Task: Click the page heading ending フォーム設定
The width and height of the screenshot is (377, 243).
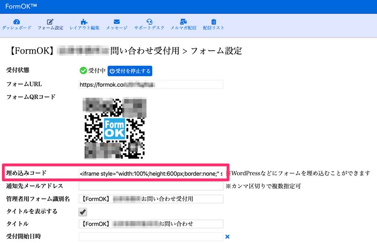Action: click(x=125, y=51)
